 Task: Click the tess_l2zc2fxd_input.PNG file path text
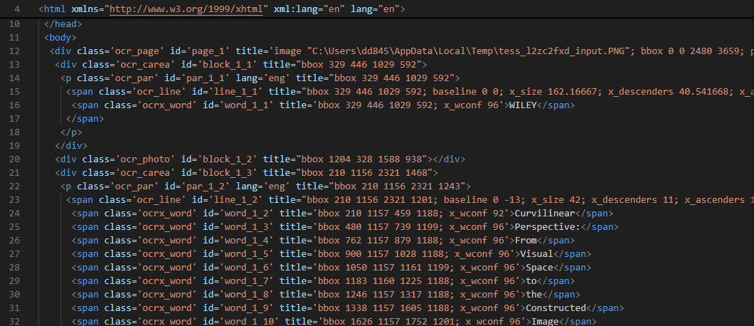(x=471, y=51)
